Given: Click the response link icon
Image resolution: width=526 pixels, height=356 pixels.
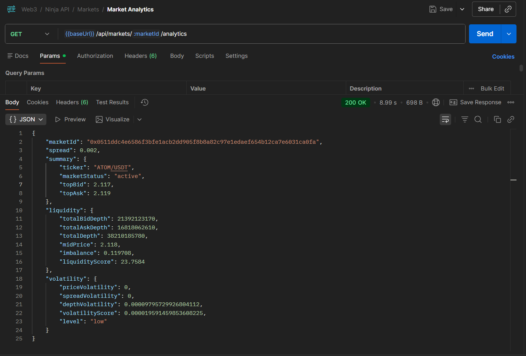Looking at the screenshot, I should [x=511, y=119].
